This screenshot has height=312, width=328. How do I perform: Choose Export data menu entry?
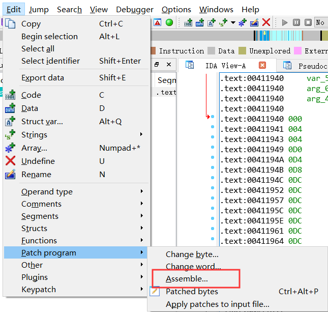coord(43,78)
